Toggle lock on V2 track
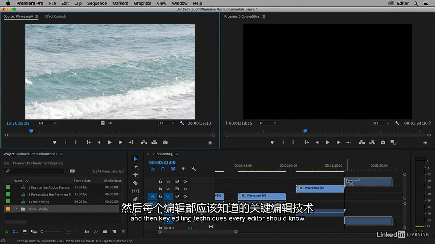 pyautogui.click(x=160, y=189)
